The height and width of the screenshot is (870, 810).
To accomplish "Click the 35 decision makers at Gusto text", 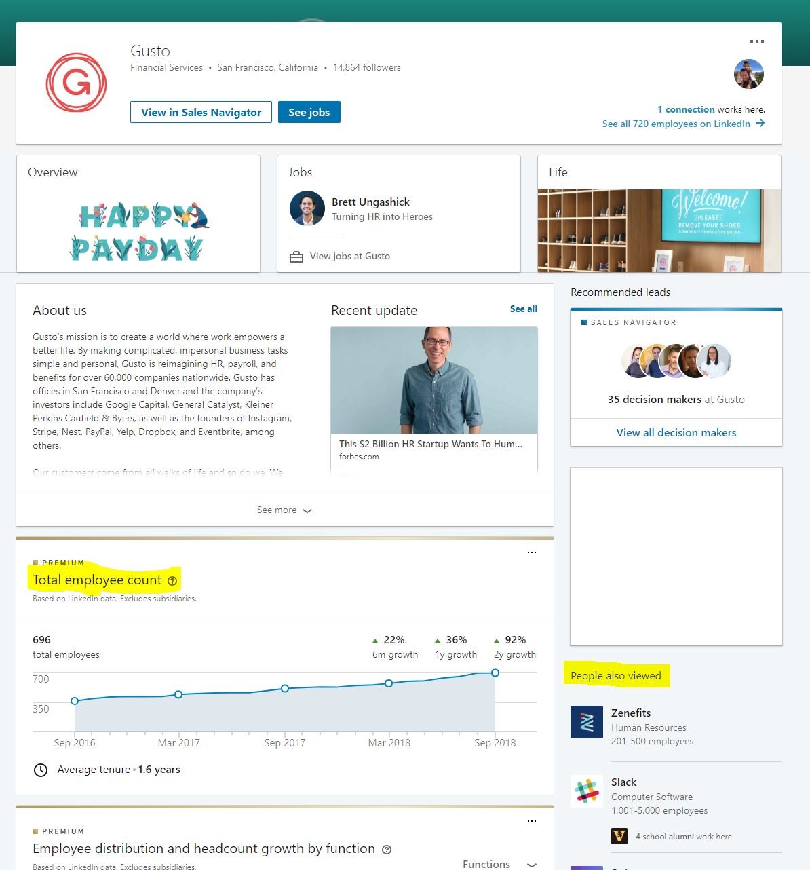I will click(676, 399).
